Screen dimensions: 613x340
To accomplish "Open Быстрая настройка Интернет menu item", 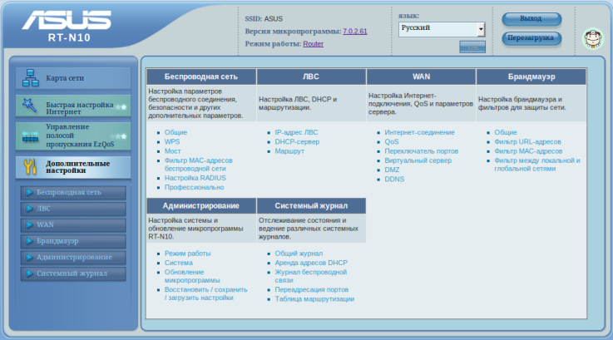I will pos(73,106).
